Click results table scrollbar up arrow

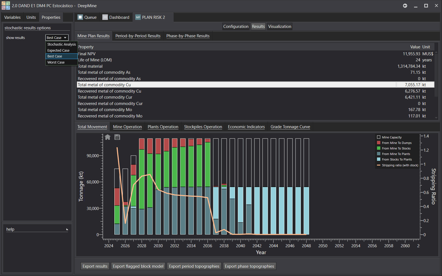(436, 52)
